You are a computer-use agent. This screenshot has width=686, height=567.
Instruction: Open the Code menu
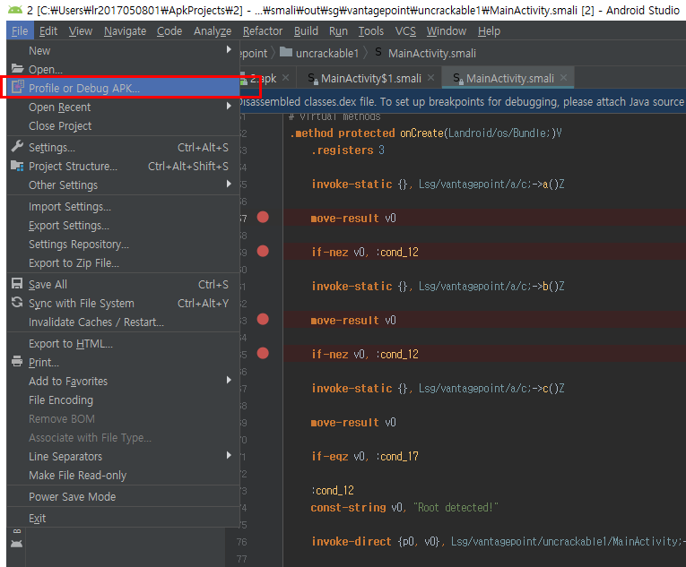coord(169,31)
